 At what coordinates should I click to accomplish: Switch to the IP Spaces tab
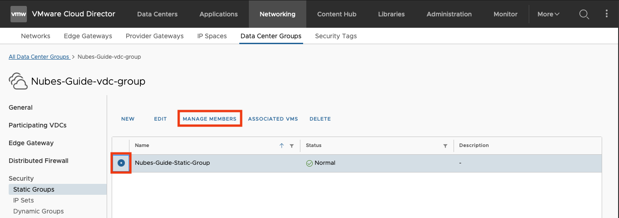tap(212, 36)
